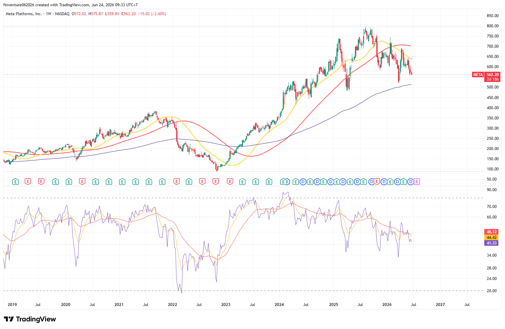505x329 pixels.
Task: Click the 90.00 RSI axis label
Action: tap(492, 190)
